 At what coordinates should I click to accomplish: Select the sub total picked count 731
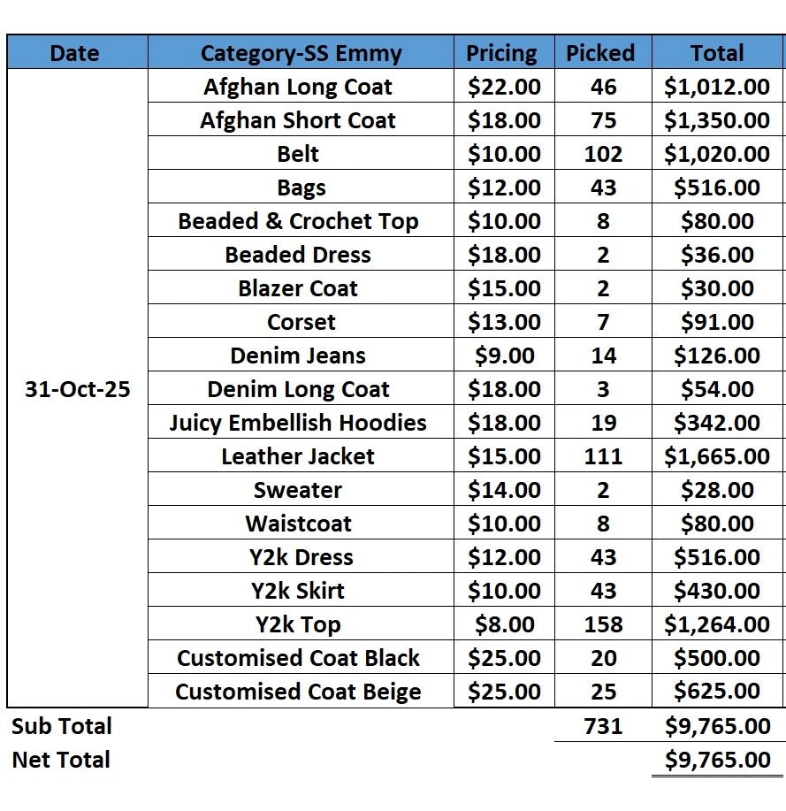pos(603,726)
